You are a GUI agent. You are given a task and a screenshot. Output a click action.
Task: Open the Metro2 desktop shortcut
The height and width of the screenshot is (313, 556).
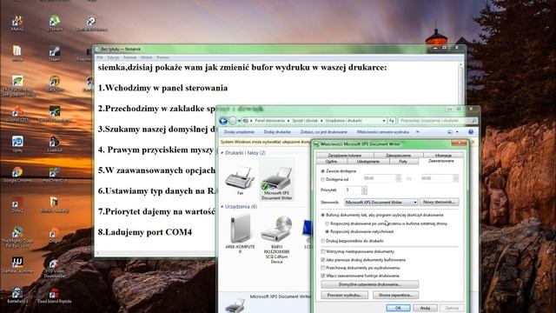click(17, 23)
